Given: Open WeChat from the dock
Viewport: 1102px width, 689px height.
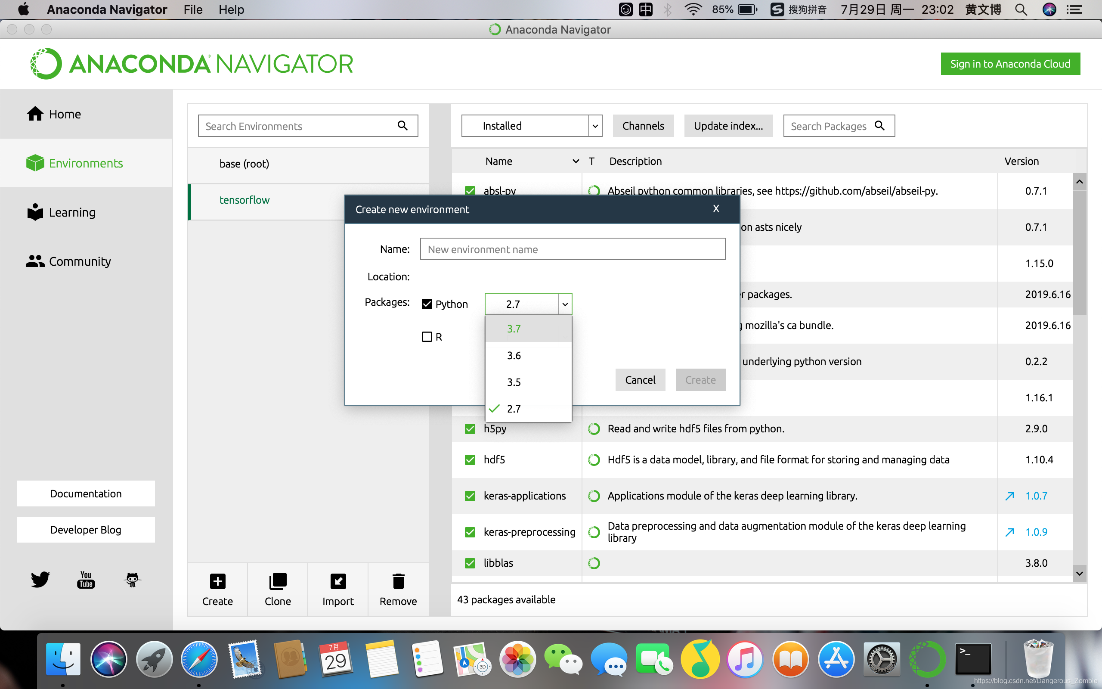Looking at the screenshot, I should coord(563,659).
